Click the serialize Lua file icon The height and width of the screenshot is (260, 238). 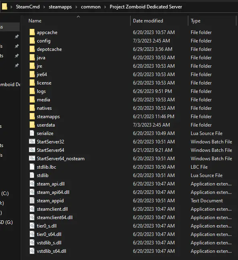click(32, 133)
